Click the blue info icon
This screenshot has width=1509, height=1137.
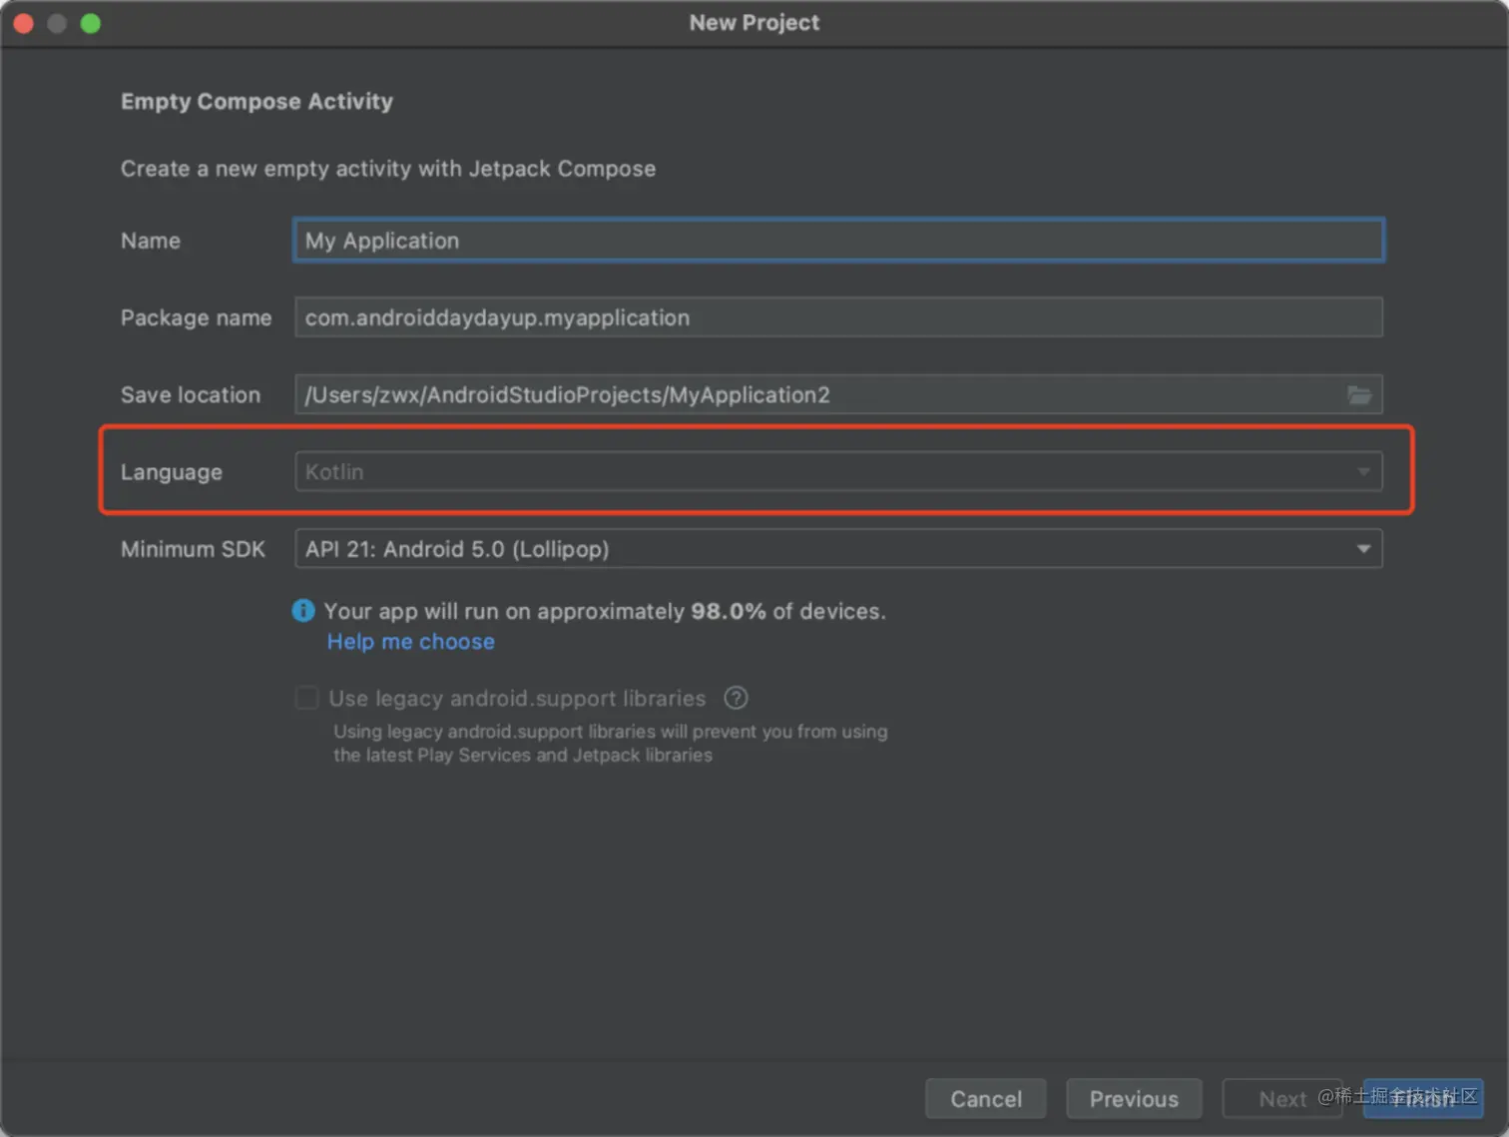pyautogui.click(x=303, y=611)
